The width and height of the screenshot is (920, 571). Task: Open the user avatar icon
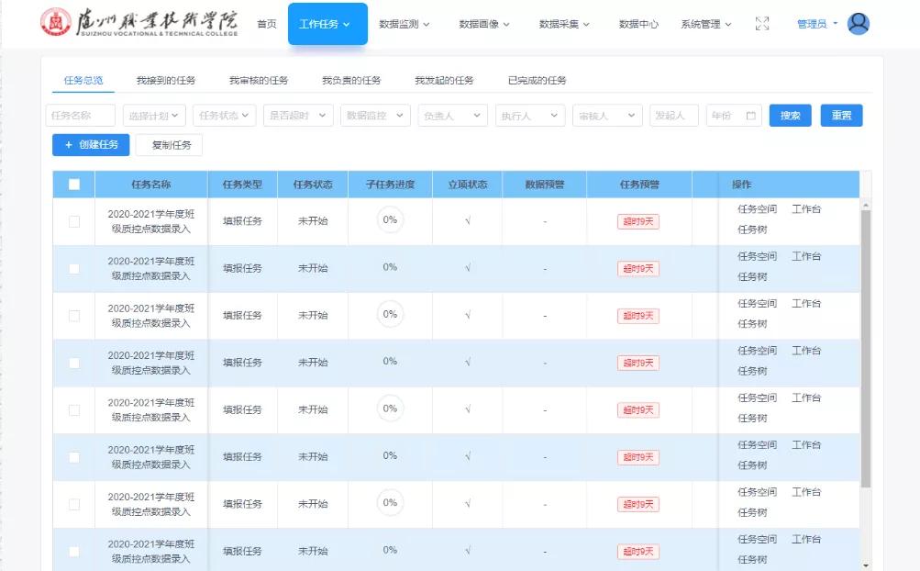pos(858,23)
